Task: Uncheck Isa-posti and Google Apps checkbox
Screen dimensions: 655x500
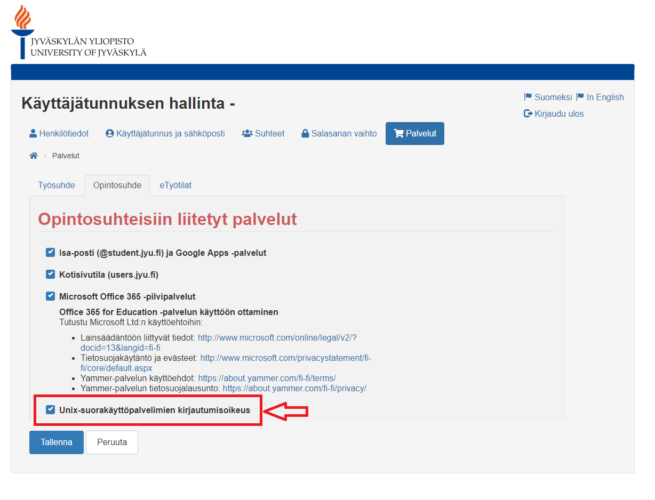Action: [51, 253]
